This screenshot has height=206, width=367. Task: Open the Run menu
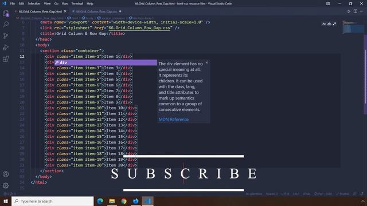[65, 3]
